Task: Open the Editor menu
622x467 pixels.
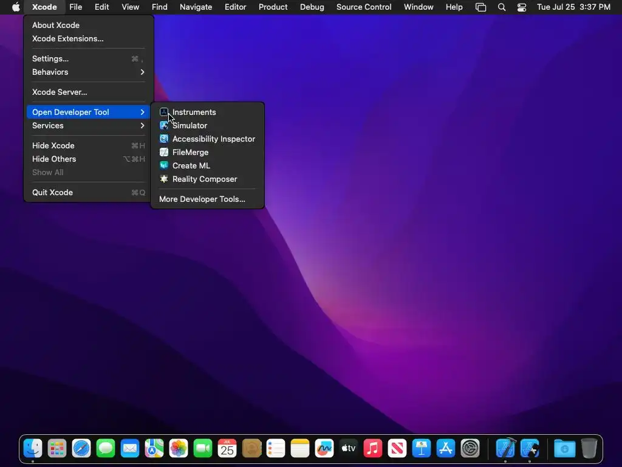Action: tap(236, 7)
